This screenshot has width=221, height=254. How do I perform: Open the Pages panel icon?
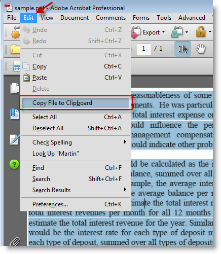coord(15,88)
